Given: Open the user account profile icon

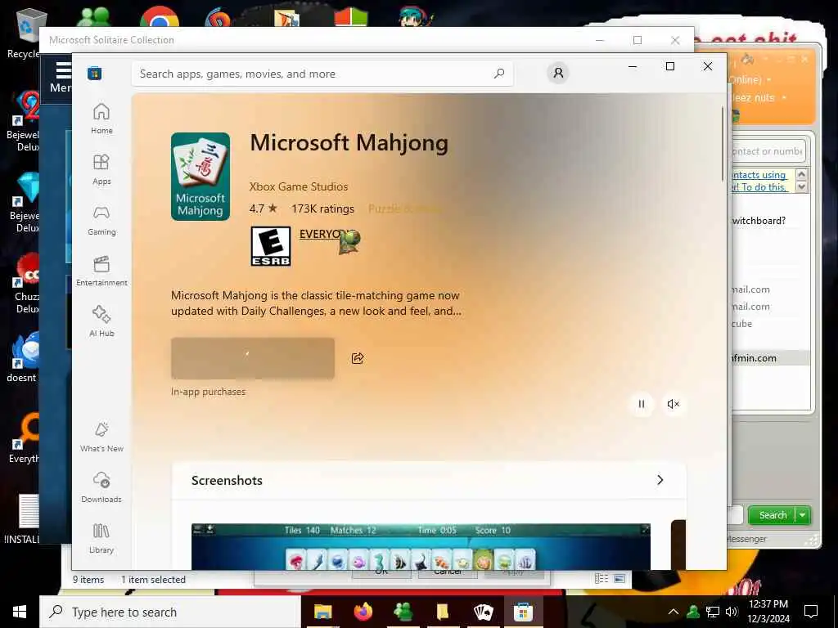Looking at the screenshot, I should [x=558, y=73].
